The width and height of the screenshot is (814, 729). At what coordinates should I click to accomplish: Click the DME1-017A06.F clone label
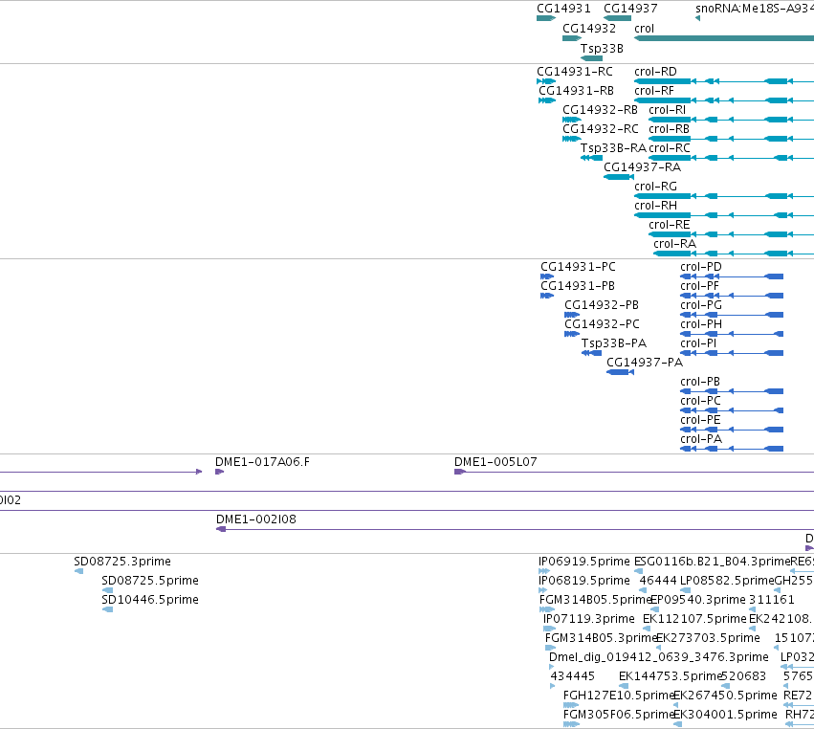pyautogui.click(x=262, y=462)
